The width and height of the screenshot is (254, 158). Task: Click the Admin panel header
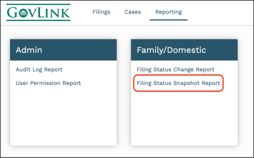click(63, 50)
